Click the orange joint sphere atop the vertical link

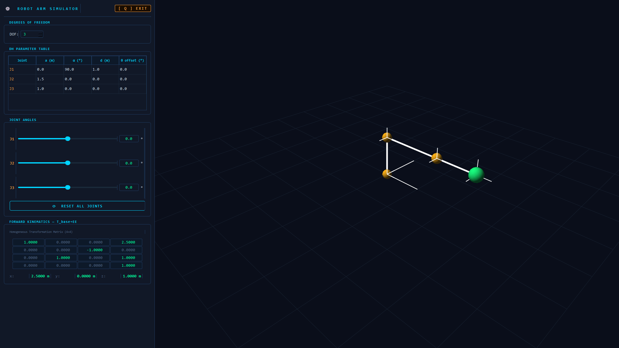[387, 137]
